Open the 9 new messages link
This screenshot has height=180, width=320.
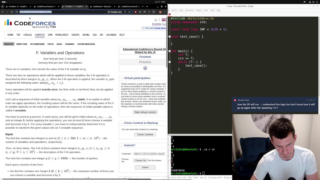click(160, 28)
